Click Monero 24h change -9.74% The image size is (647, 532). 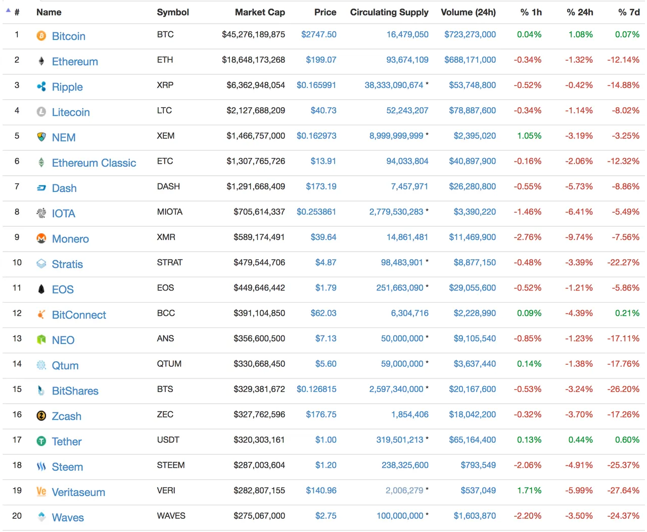click(579, 237)
